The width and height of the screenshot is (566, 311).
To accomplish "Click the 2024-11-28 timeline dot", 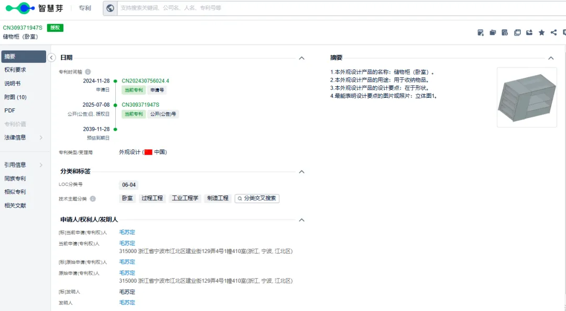I will point(115,81).
